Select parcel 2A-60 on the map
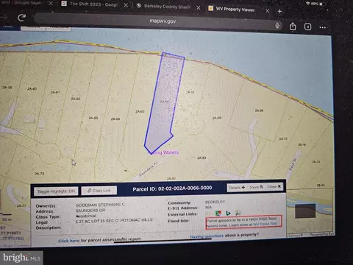Screen dimensions: 353x265 point(32,88)
